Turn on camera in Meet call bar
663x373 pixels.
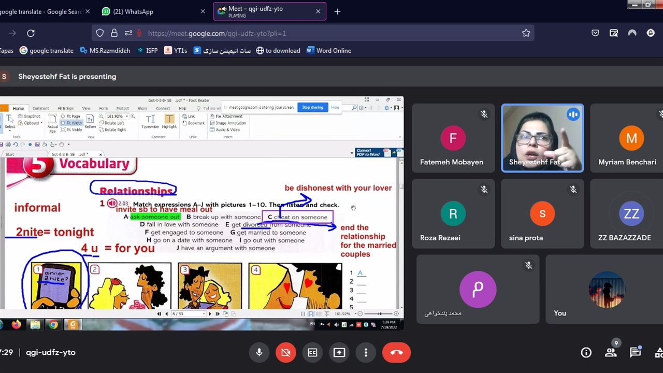click(285, 352)
